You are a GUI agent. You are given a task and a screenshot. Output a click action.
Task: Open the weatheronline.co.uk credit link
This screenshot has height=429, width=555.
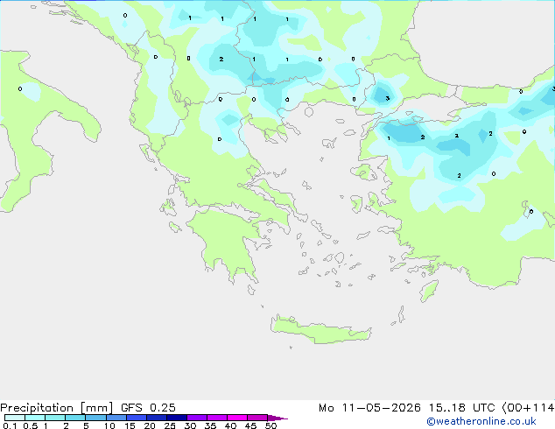click(x=481, y=421)
